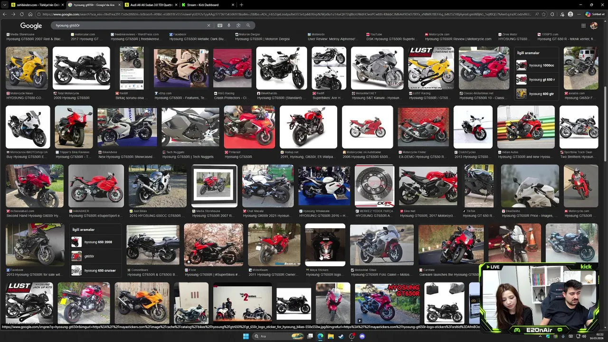
Task: Open Steam from the taskbar
Action: [341, 336]
